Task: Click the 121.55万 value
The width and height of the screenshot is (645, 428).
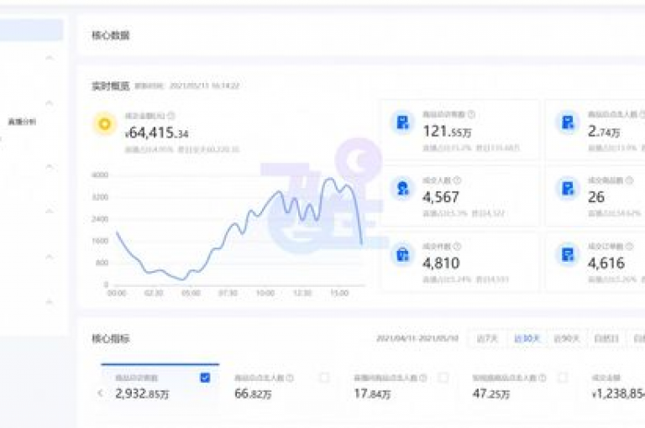Action: 447,131
